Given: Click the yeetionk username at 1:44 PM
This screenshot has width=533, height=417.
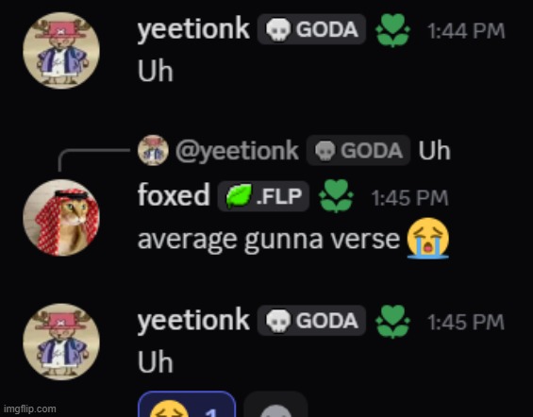Looking at the screenshot, I should click(x=193, y=29).
